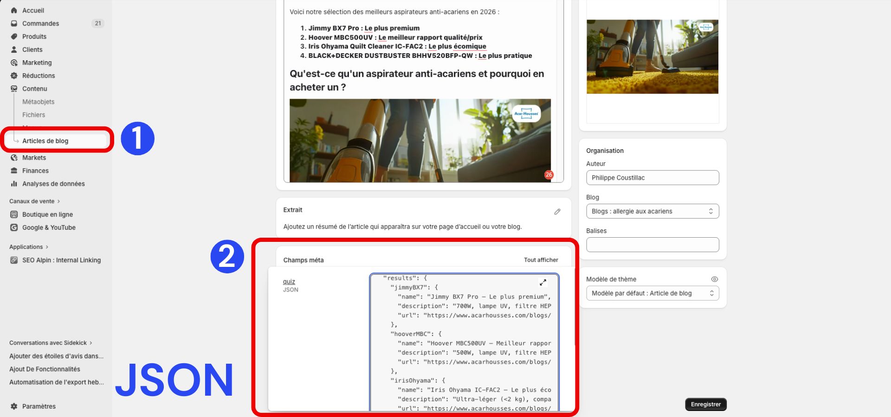Open the Accueil home icon

pyautogui.click(x=13, y=10)
